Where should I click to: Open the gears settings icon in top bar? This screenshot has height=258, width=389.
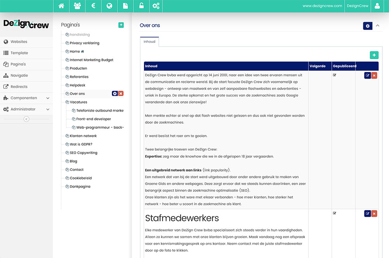tap(156, 6)
